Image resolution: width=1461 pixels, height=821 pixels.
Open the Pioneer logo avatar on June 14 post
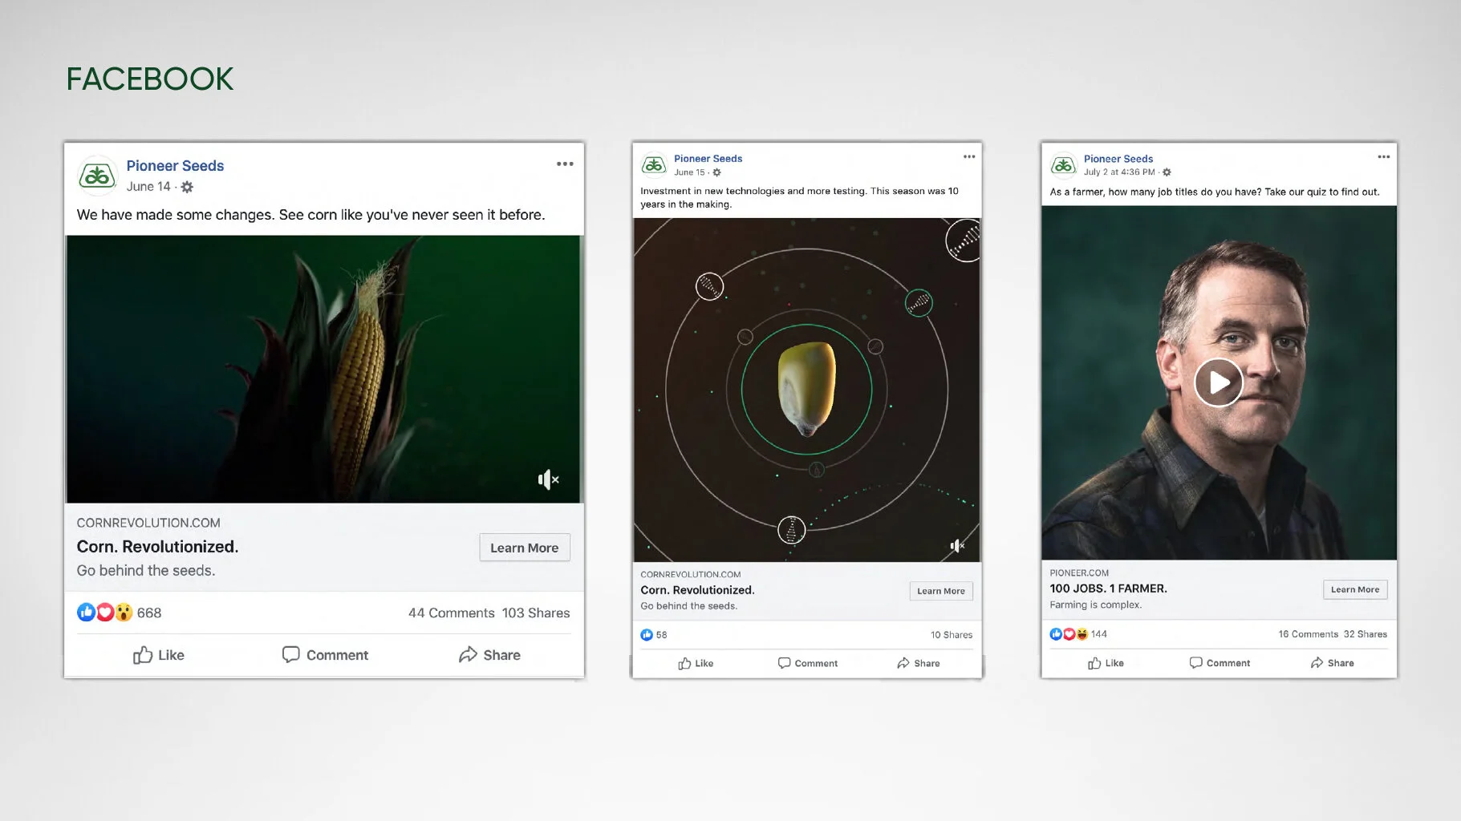97,175
